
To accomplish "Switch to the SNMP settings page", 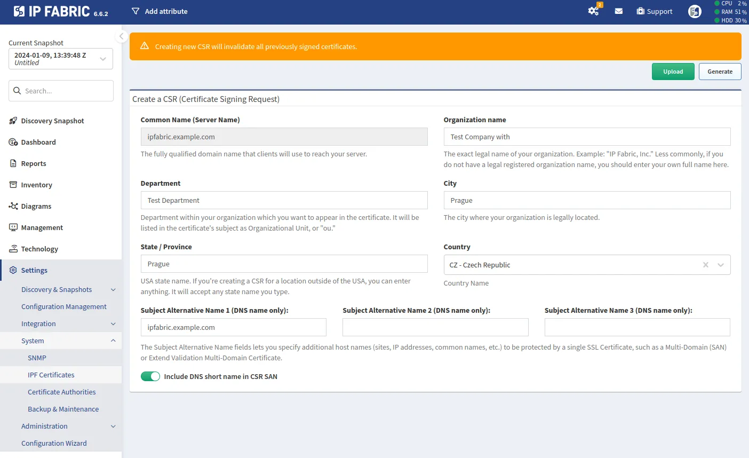I will point(37,358).
